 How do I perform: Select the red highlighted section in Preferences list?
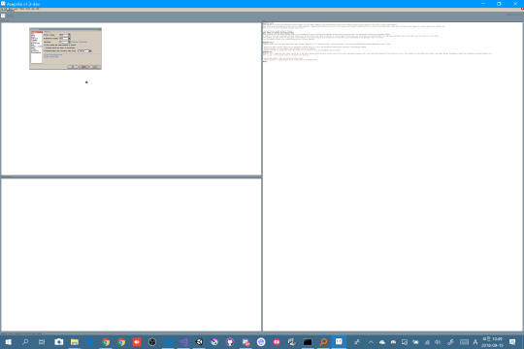pos(37,32)
